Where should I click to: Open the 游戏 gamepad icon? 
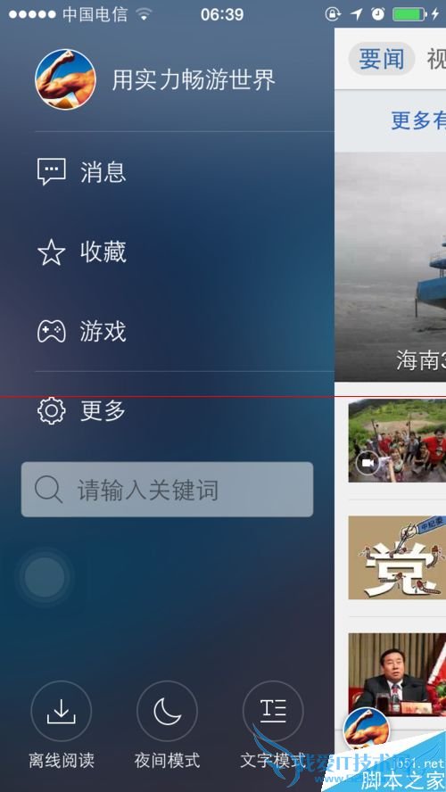point(51,332)
